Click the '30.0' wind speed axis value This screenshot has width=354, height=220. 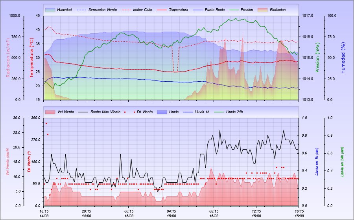point(17,118)
